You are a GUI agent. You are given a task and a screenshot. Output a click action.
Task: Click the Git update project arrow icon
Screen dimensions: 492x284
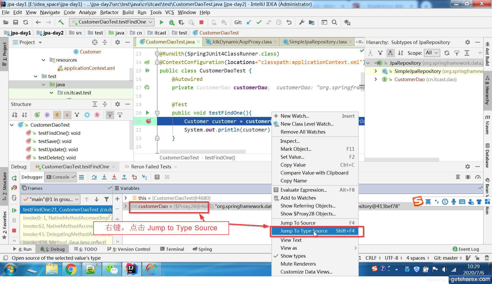pyautogui.click(x=249, y=22)
